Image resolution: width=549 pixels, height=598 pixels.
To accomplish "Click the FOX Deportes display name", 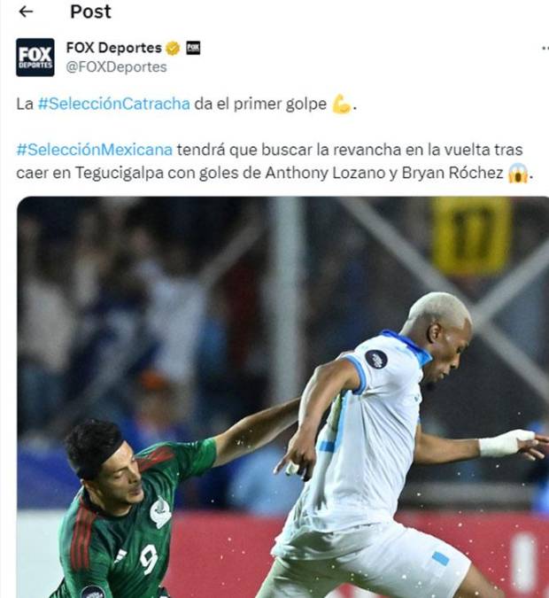I will click(x=114, y=48).
